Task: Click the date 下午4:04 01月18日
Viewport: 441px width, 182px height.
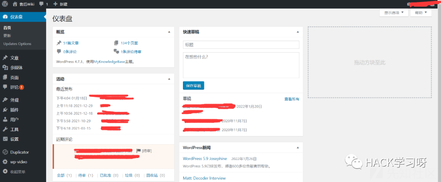Action: 72,98
